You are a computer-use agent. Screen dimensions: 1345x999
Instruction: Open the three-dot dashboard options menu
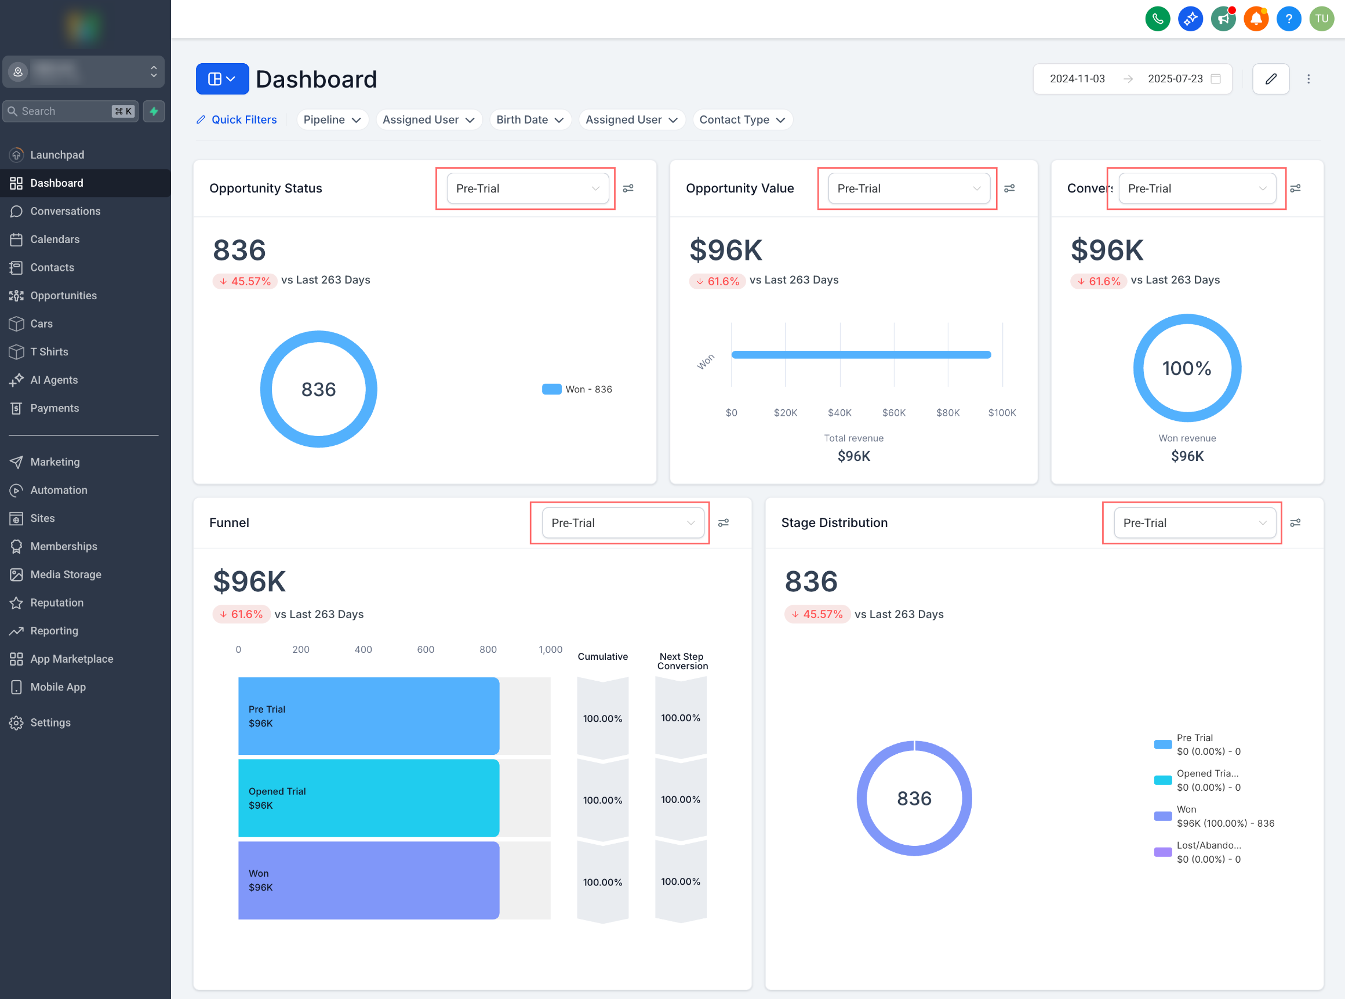pos(1308,79)
